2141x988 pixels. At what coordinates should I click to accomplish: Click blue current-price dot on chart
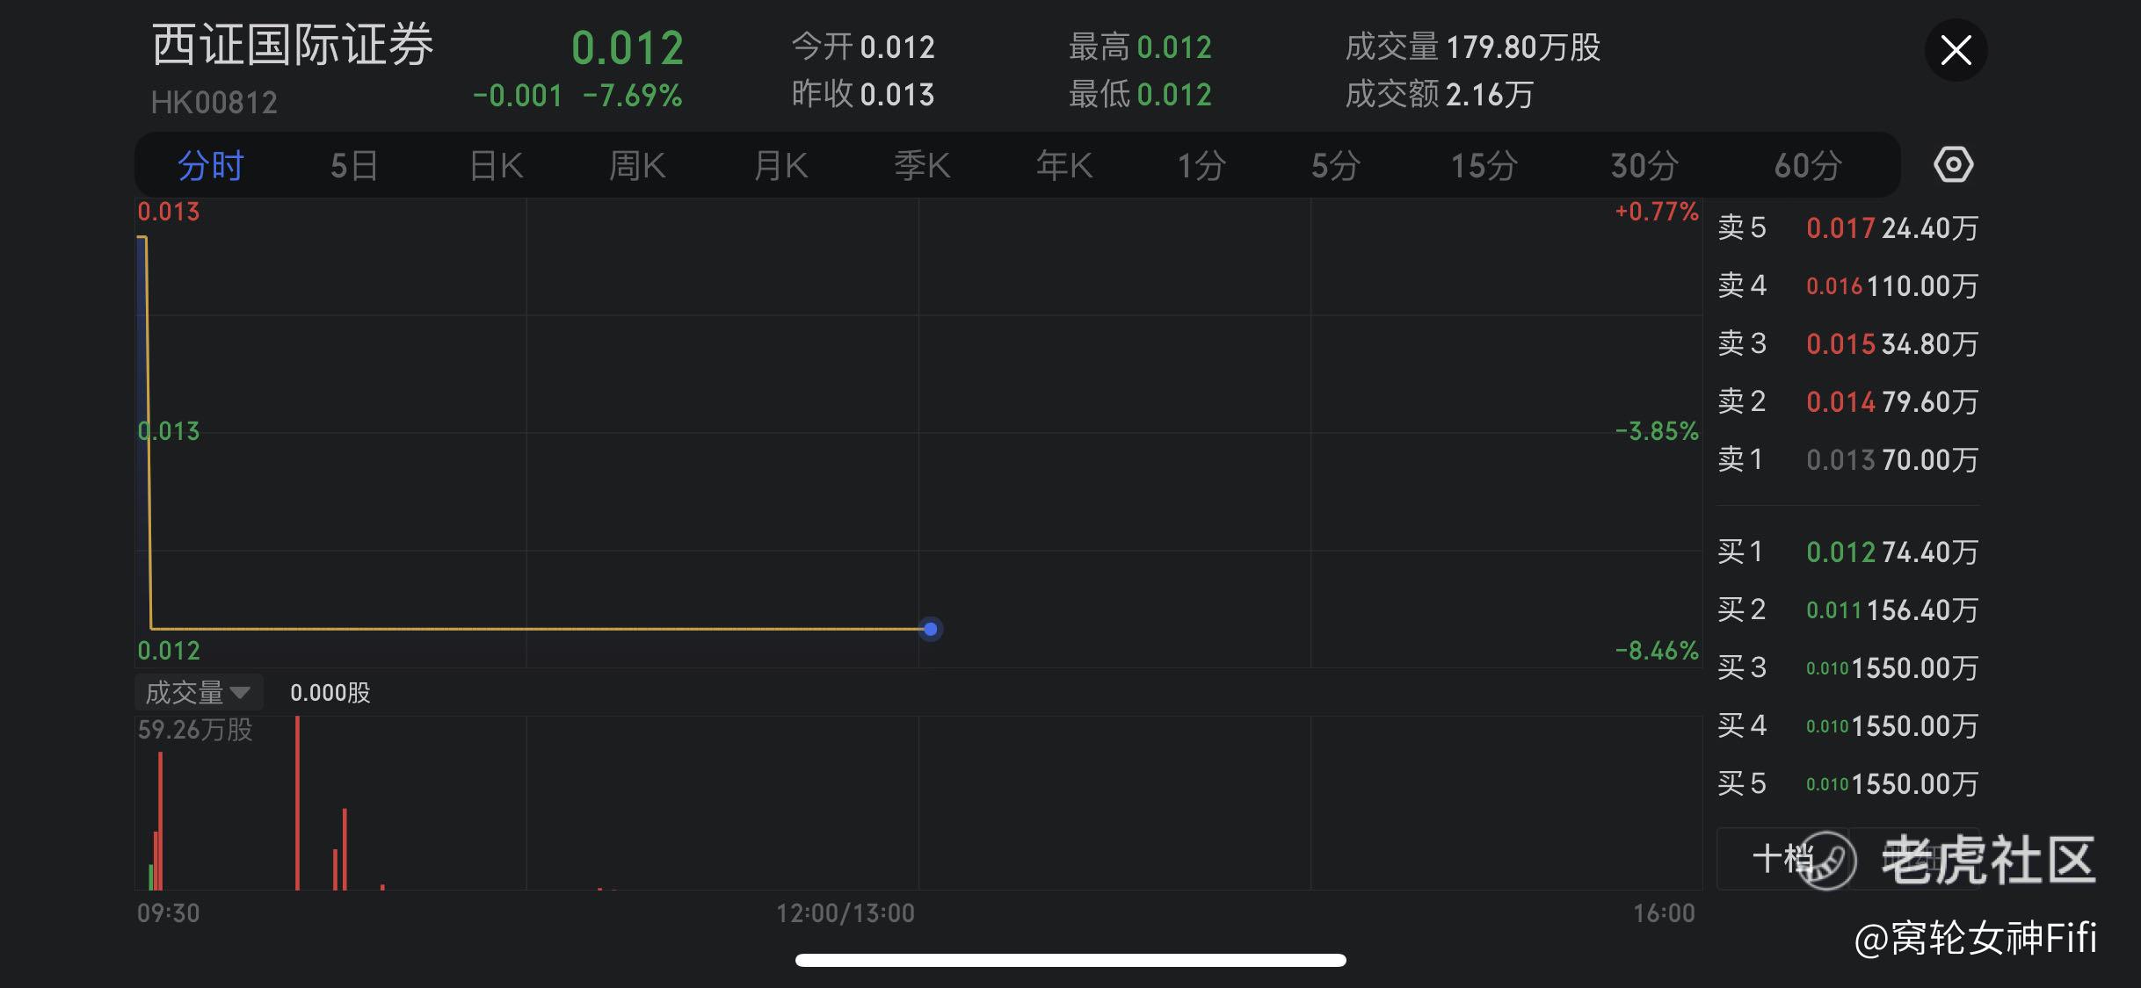point(931,629)
